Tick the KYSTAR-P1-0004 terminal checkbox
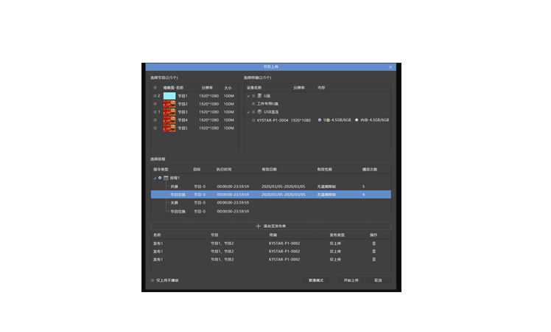Image resolution: width=551 pixels, height=332 pixels. pyautogui.click(x=253, y=120)
